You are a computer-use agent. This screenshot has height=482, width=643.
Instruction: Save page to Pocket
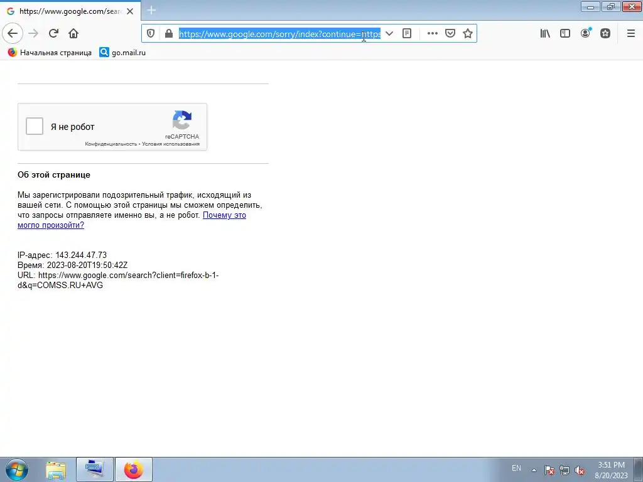[450, 34]
